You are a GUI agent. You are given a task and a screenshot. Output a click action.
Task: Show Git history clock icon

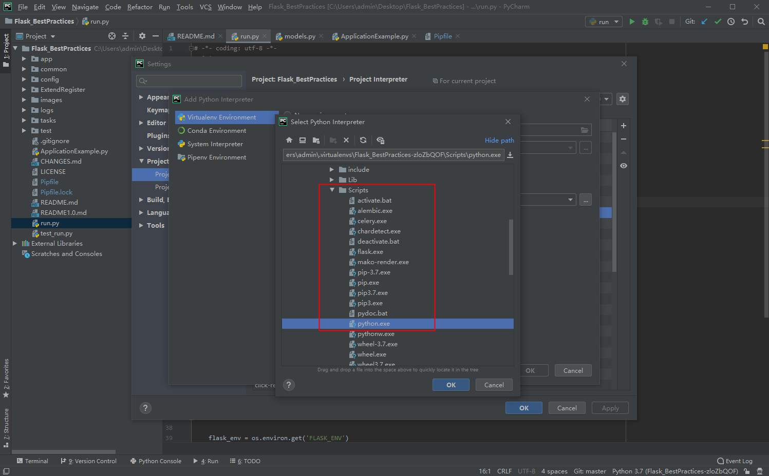click(x=731, y=22)
